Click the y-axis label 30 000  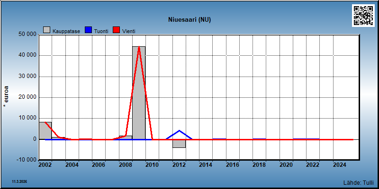(27, 76)
